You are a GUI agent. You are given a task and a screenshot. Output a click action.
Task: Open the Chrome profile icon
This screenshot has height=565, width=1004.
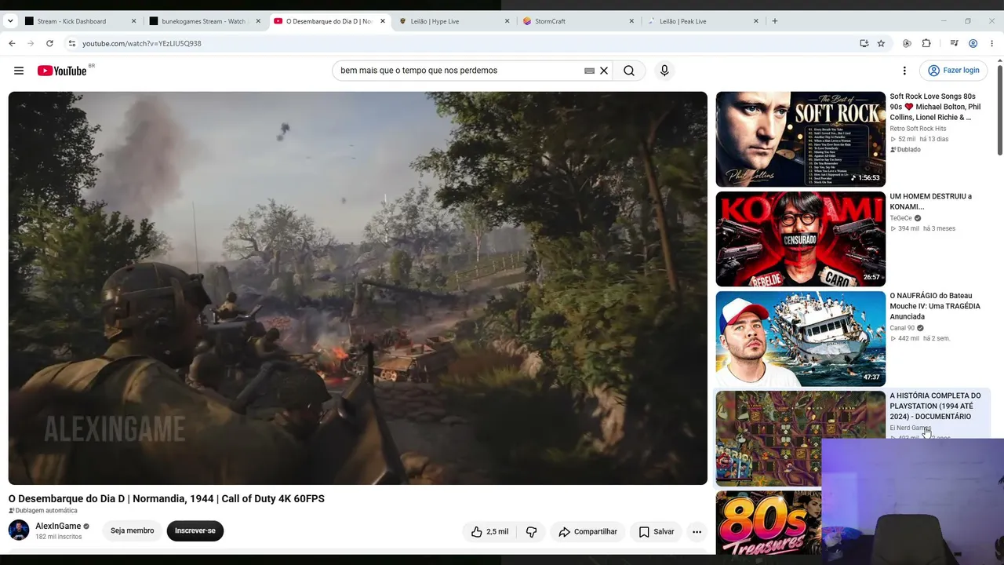tap(973, 43)
